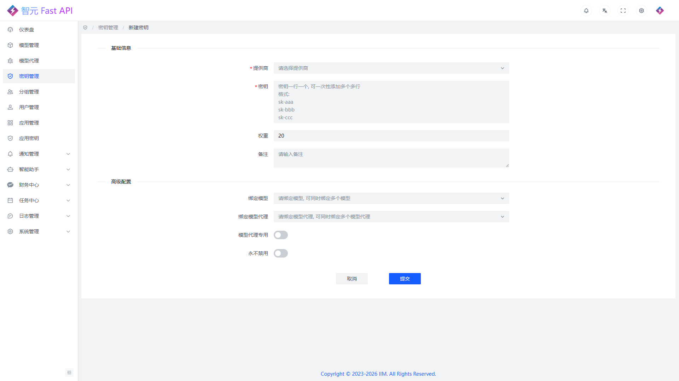The height and width of the screenshot is (381, 679).
Task: Collapse the sidebar with bottom icon
Action: click(69, 373)
